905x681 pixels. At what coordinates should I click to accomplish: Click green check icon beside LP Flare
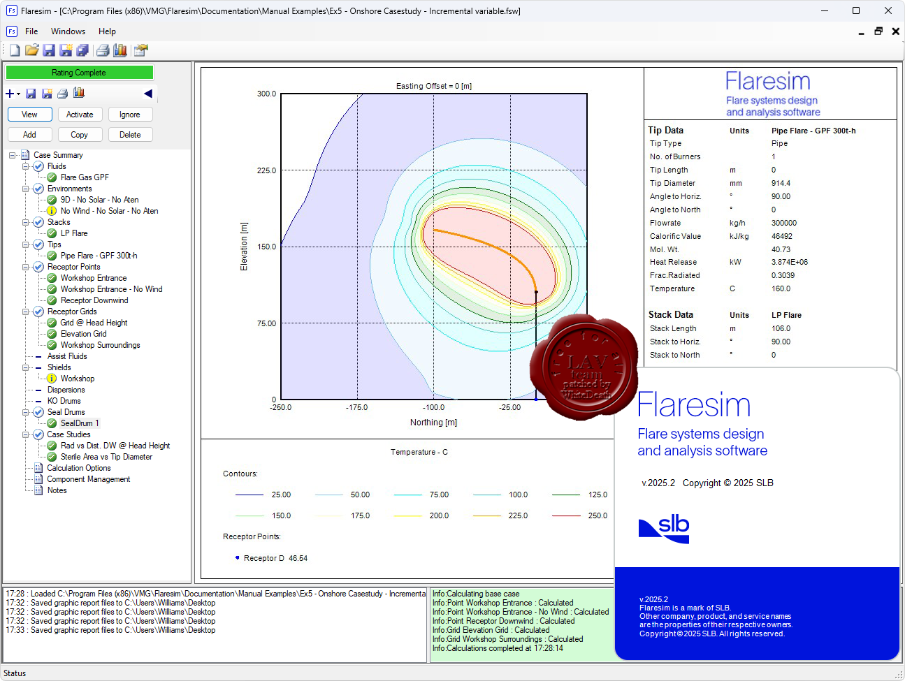tap(52, 233)
